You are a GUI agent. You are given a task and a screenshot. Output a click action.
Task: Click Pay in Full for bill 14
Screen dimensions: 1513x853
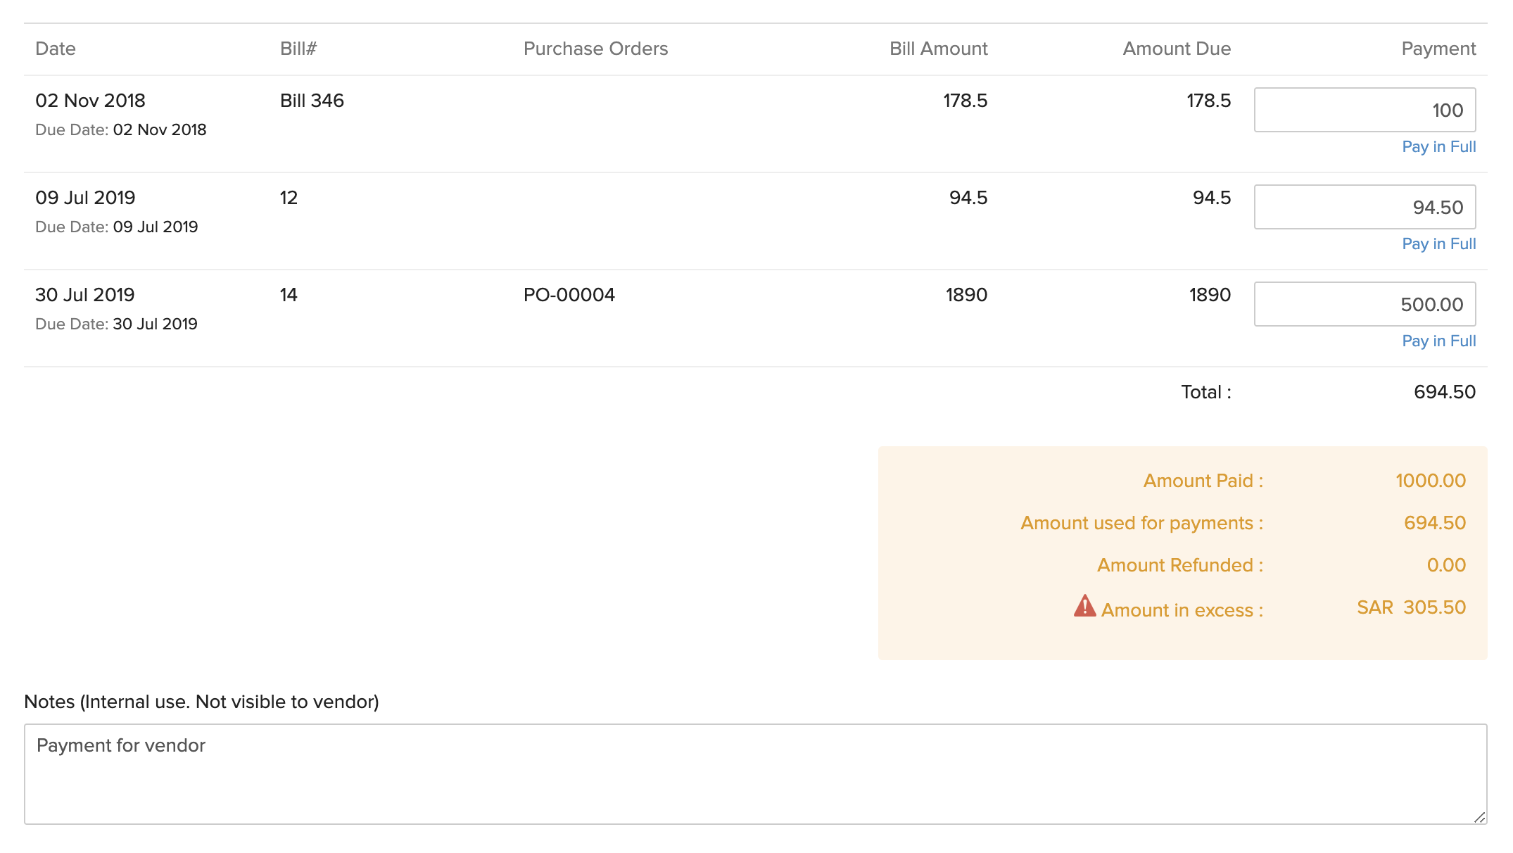[x=1438, y=341]
